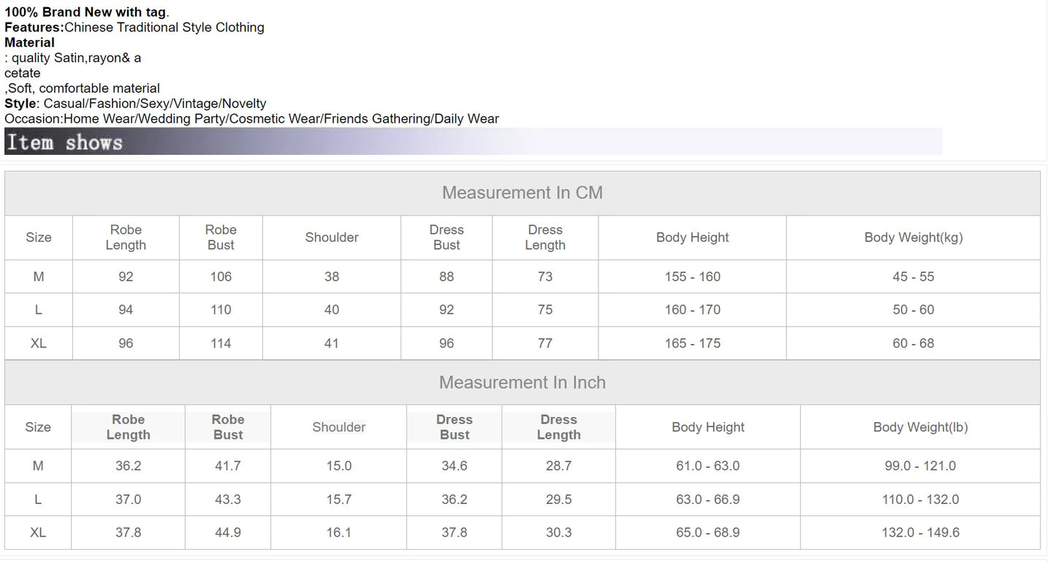Click the Occasion description line

point(251,118)
